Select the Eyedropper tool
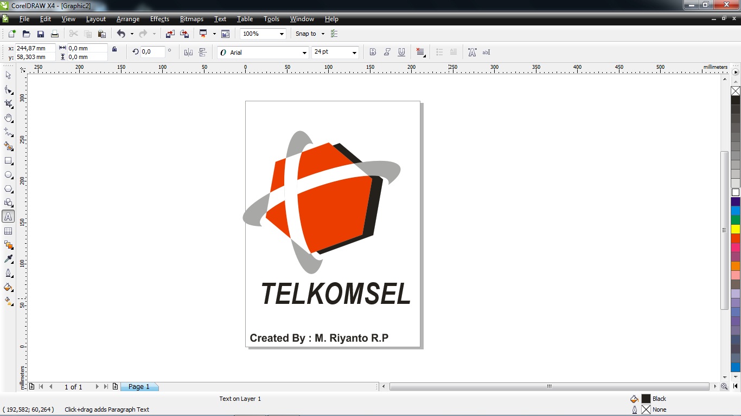Viewport: 741px width, 416px height. 8,259
